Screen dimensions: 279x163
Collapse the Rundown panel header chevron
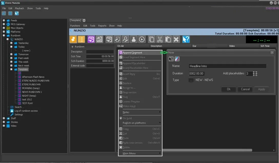(73, 47)
